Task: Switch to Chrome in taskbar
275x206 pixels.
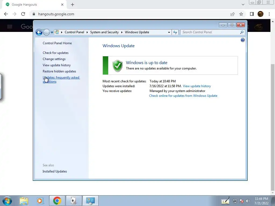Action: pos(57,201)
